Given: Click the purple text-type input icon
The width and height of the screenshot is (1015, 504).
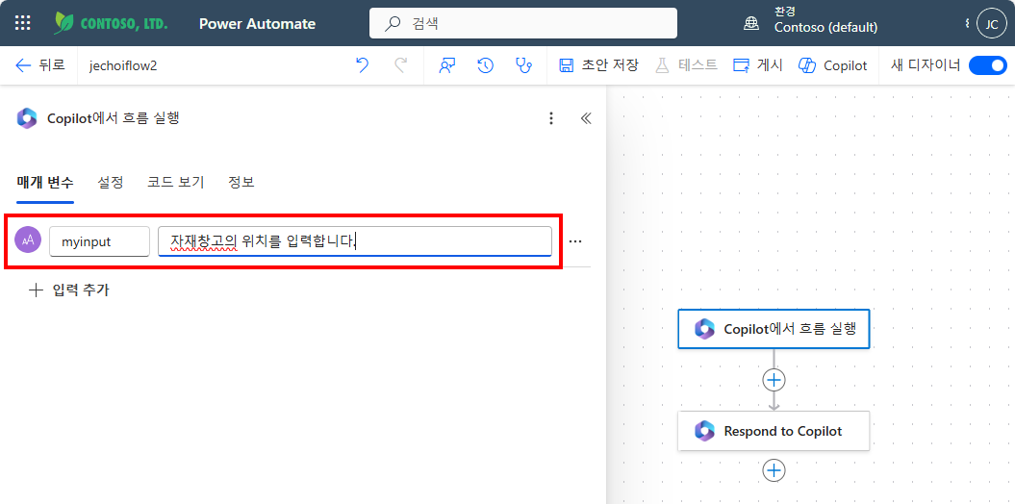Looking at the screenshot, I should coord(28,240).
